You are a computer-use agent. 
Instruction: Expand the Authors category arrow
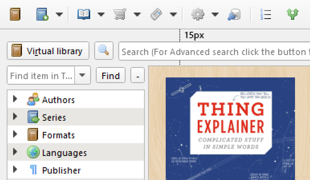tap(15, 99)
